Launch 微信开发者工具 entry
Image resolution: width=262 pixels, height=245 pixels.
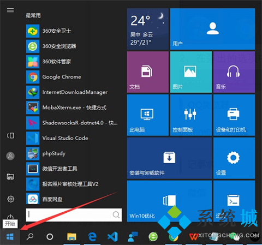pos(73,169)
